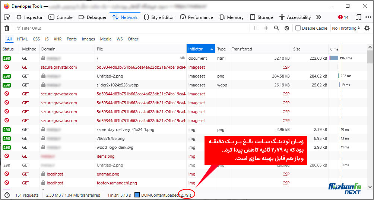Click the Finish: 3.13 s entry
Image resolution: width=374 pixels, height=200 pixels.
(120, 195)
